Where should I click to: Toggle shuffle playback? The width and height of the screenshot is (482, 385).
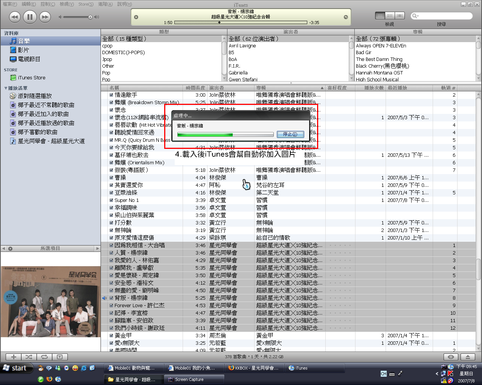(29, 357)
